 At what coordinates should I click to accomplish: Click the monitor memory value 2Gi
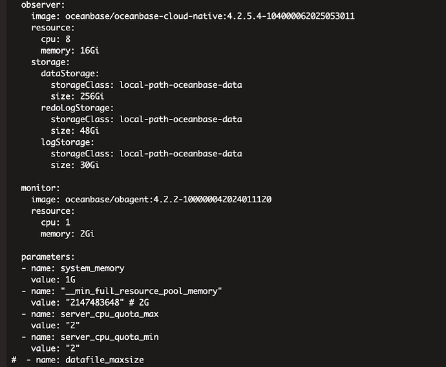pos(87,234)
